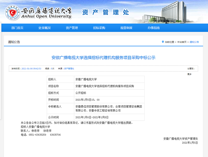Choose 办事指南 from the navigation bar
The image size is (208, 157).
[x=154, y=28]
